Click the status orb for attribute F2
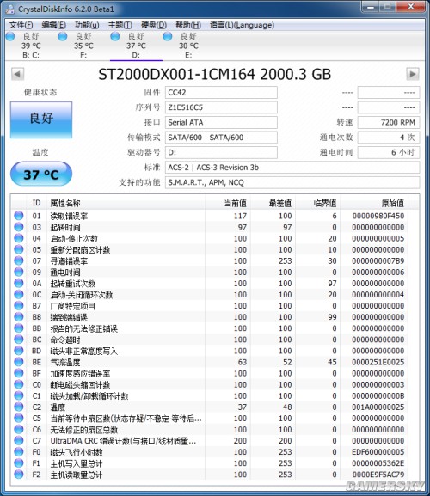The image size is (430, 496). tap(19, 475)
